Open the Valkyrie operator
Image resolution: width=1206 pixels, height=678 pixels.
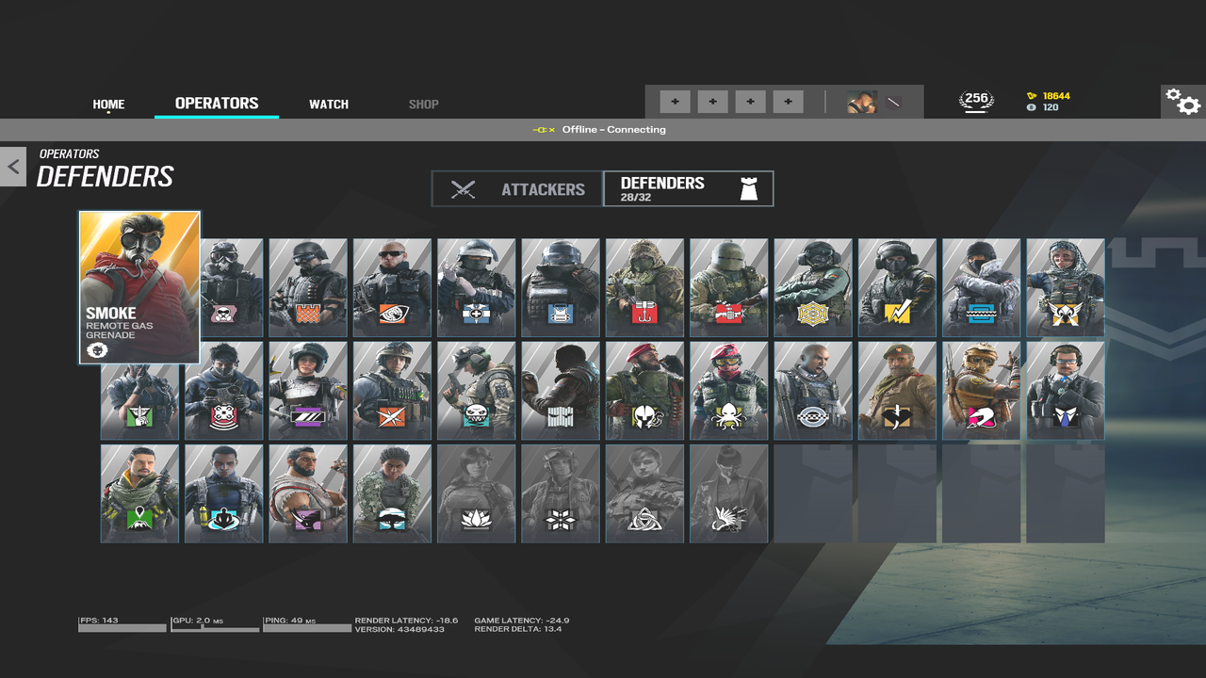coord(1065,287)
